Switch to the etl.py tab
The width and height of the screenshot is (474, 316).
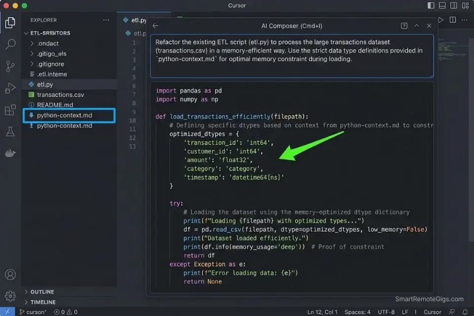pyautogui.click(x=139, y=20)
